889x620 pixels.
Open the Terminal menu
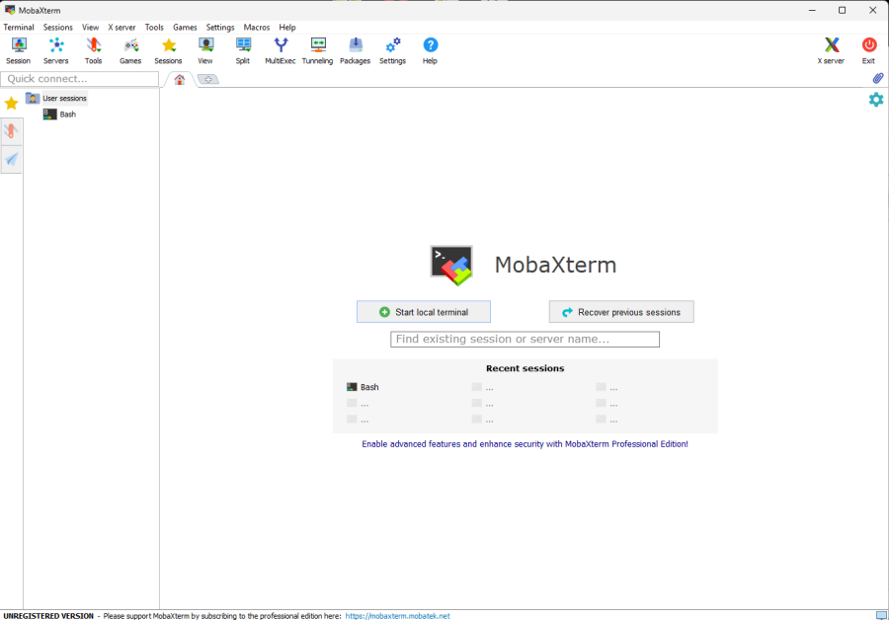[x=19, y=28]
